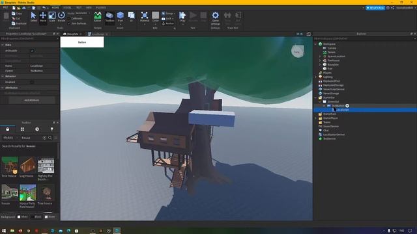Open the Windows Start menu
The width and height of the screenshot is (417, 234).
click(4, 231)
